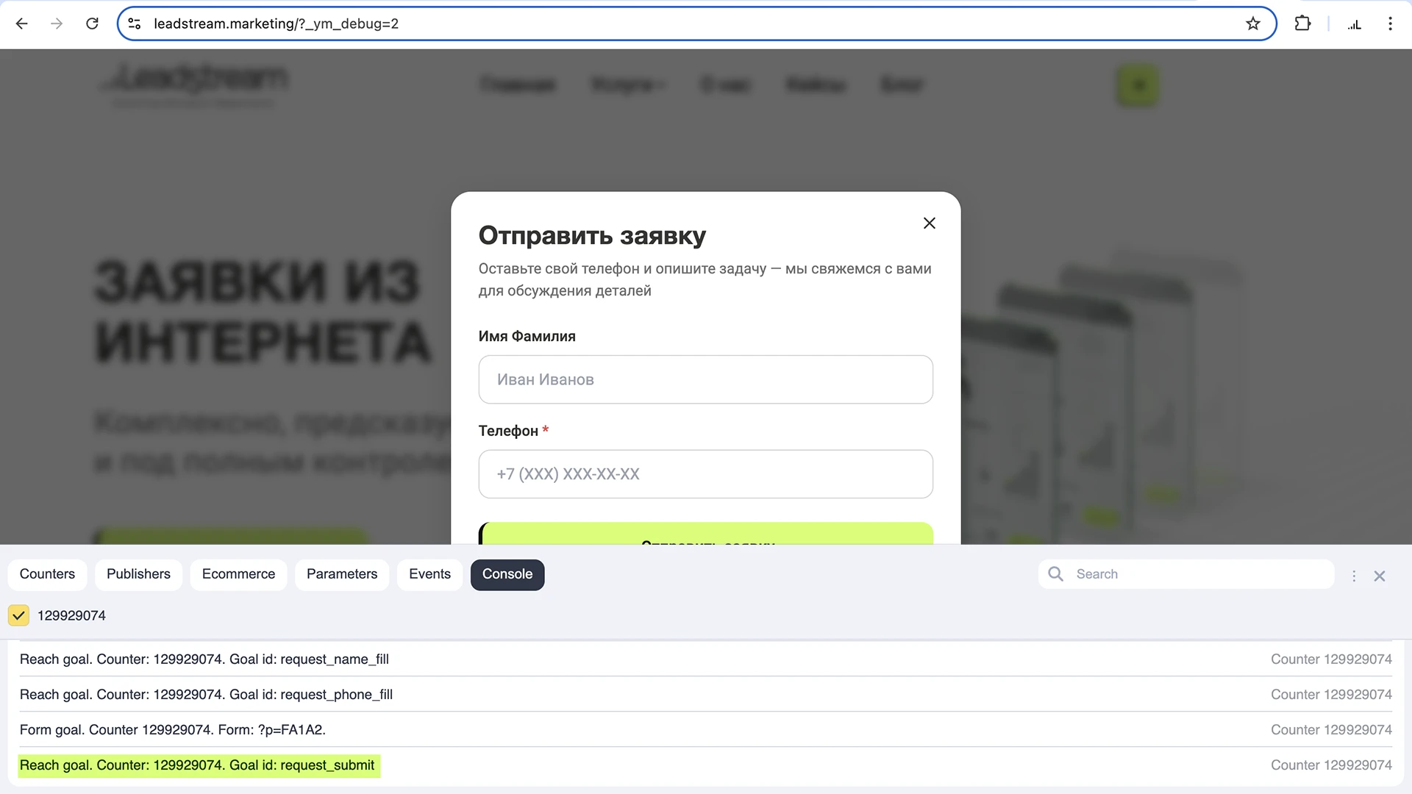Screen dimensions: 1412x794
Task: Switch to the Publishers tab
Action: (138, 574)
